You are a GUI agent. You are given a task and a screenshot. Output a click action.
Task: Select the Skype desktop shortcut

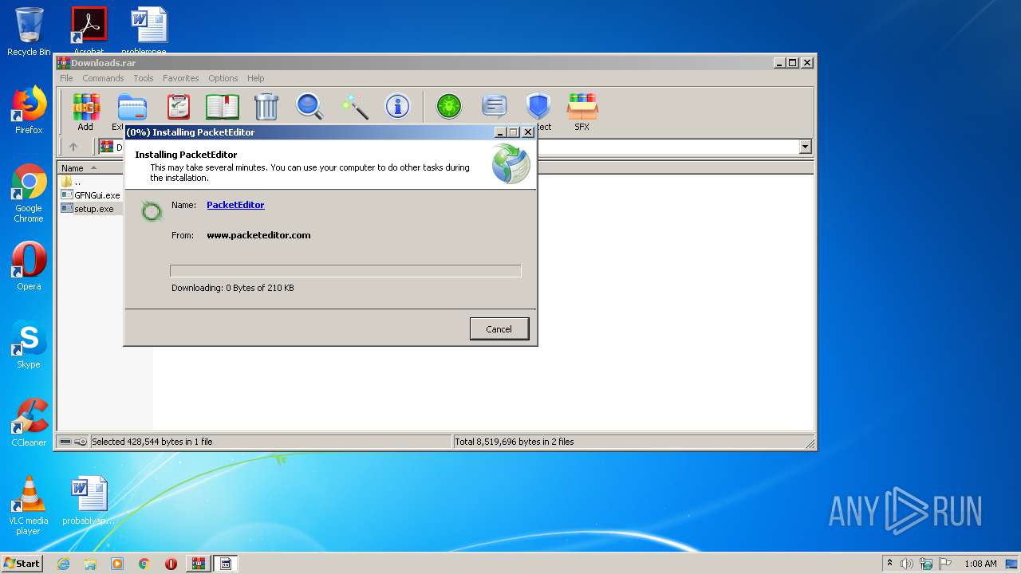tap(29, 344)
